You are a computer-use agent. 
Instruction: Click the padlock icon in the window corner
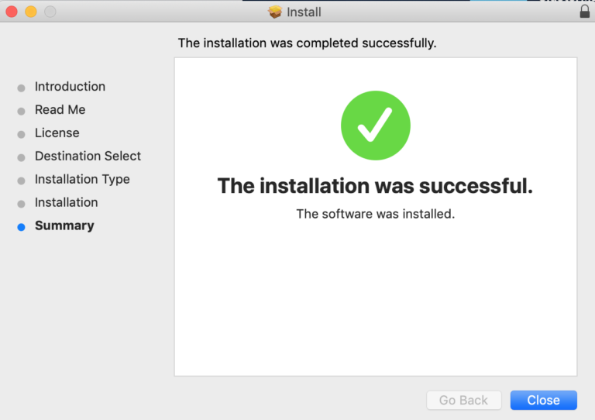(584, 12)
